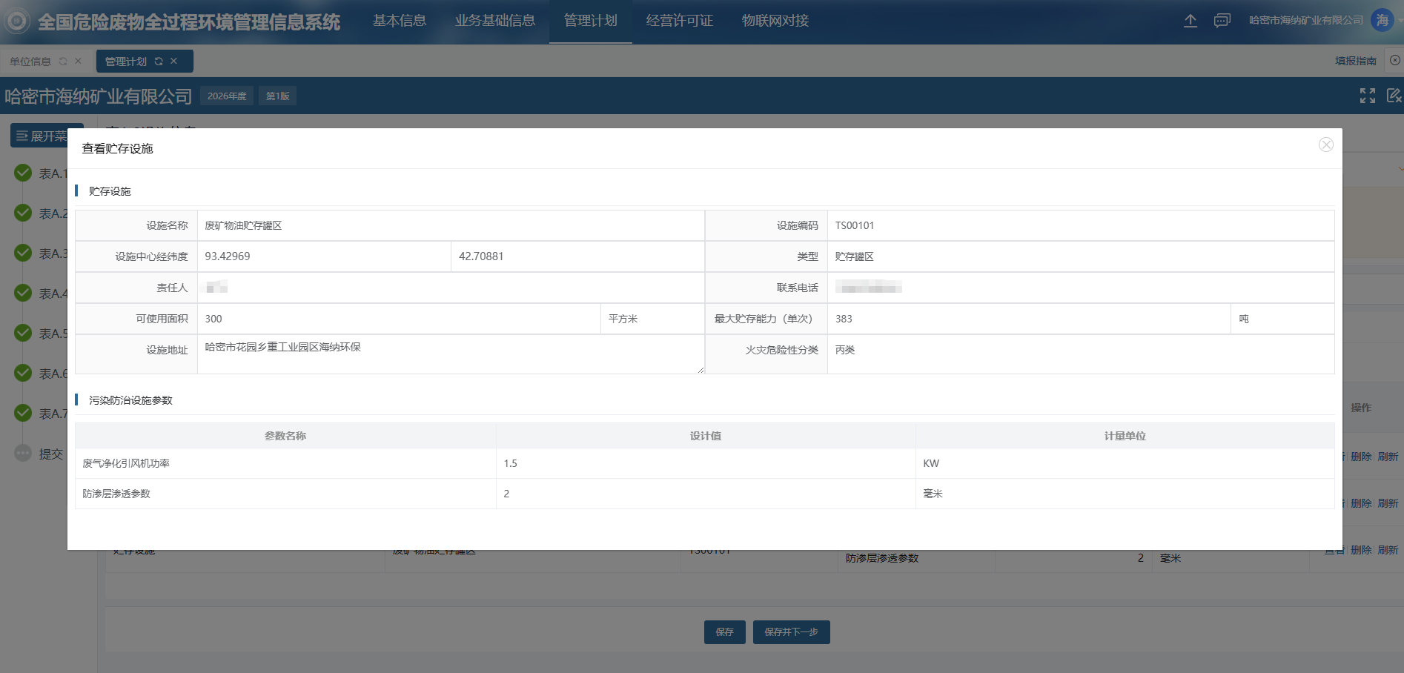Expand the 展开菜单 sidebar menu
This screenshot has height=673, width=1404.
click(42, 136)
